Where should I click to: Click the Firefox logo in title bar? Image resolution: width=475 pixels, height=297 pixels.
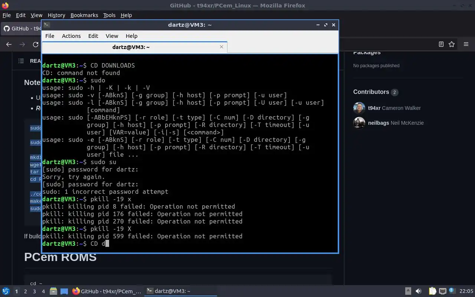click(5, 6)
